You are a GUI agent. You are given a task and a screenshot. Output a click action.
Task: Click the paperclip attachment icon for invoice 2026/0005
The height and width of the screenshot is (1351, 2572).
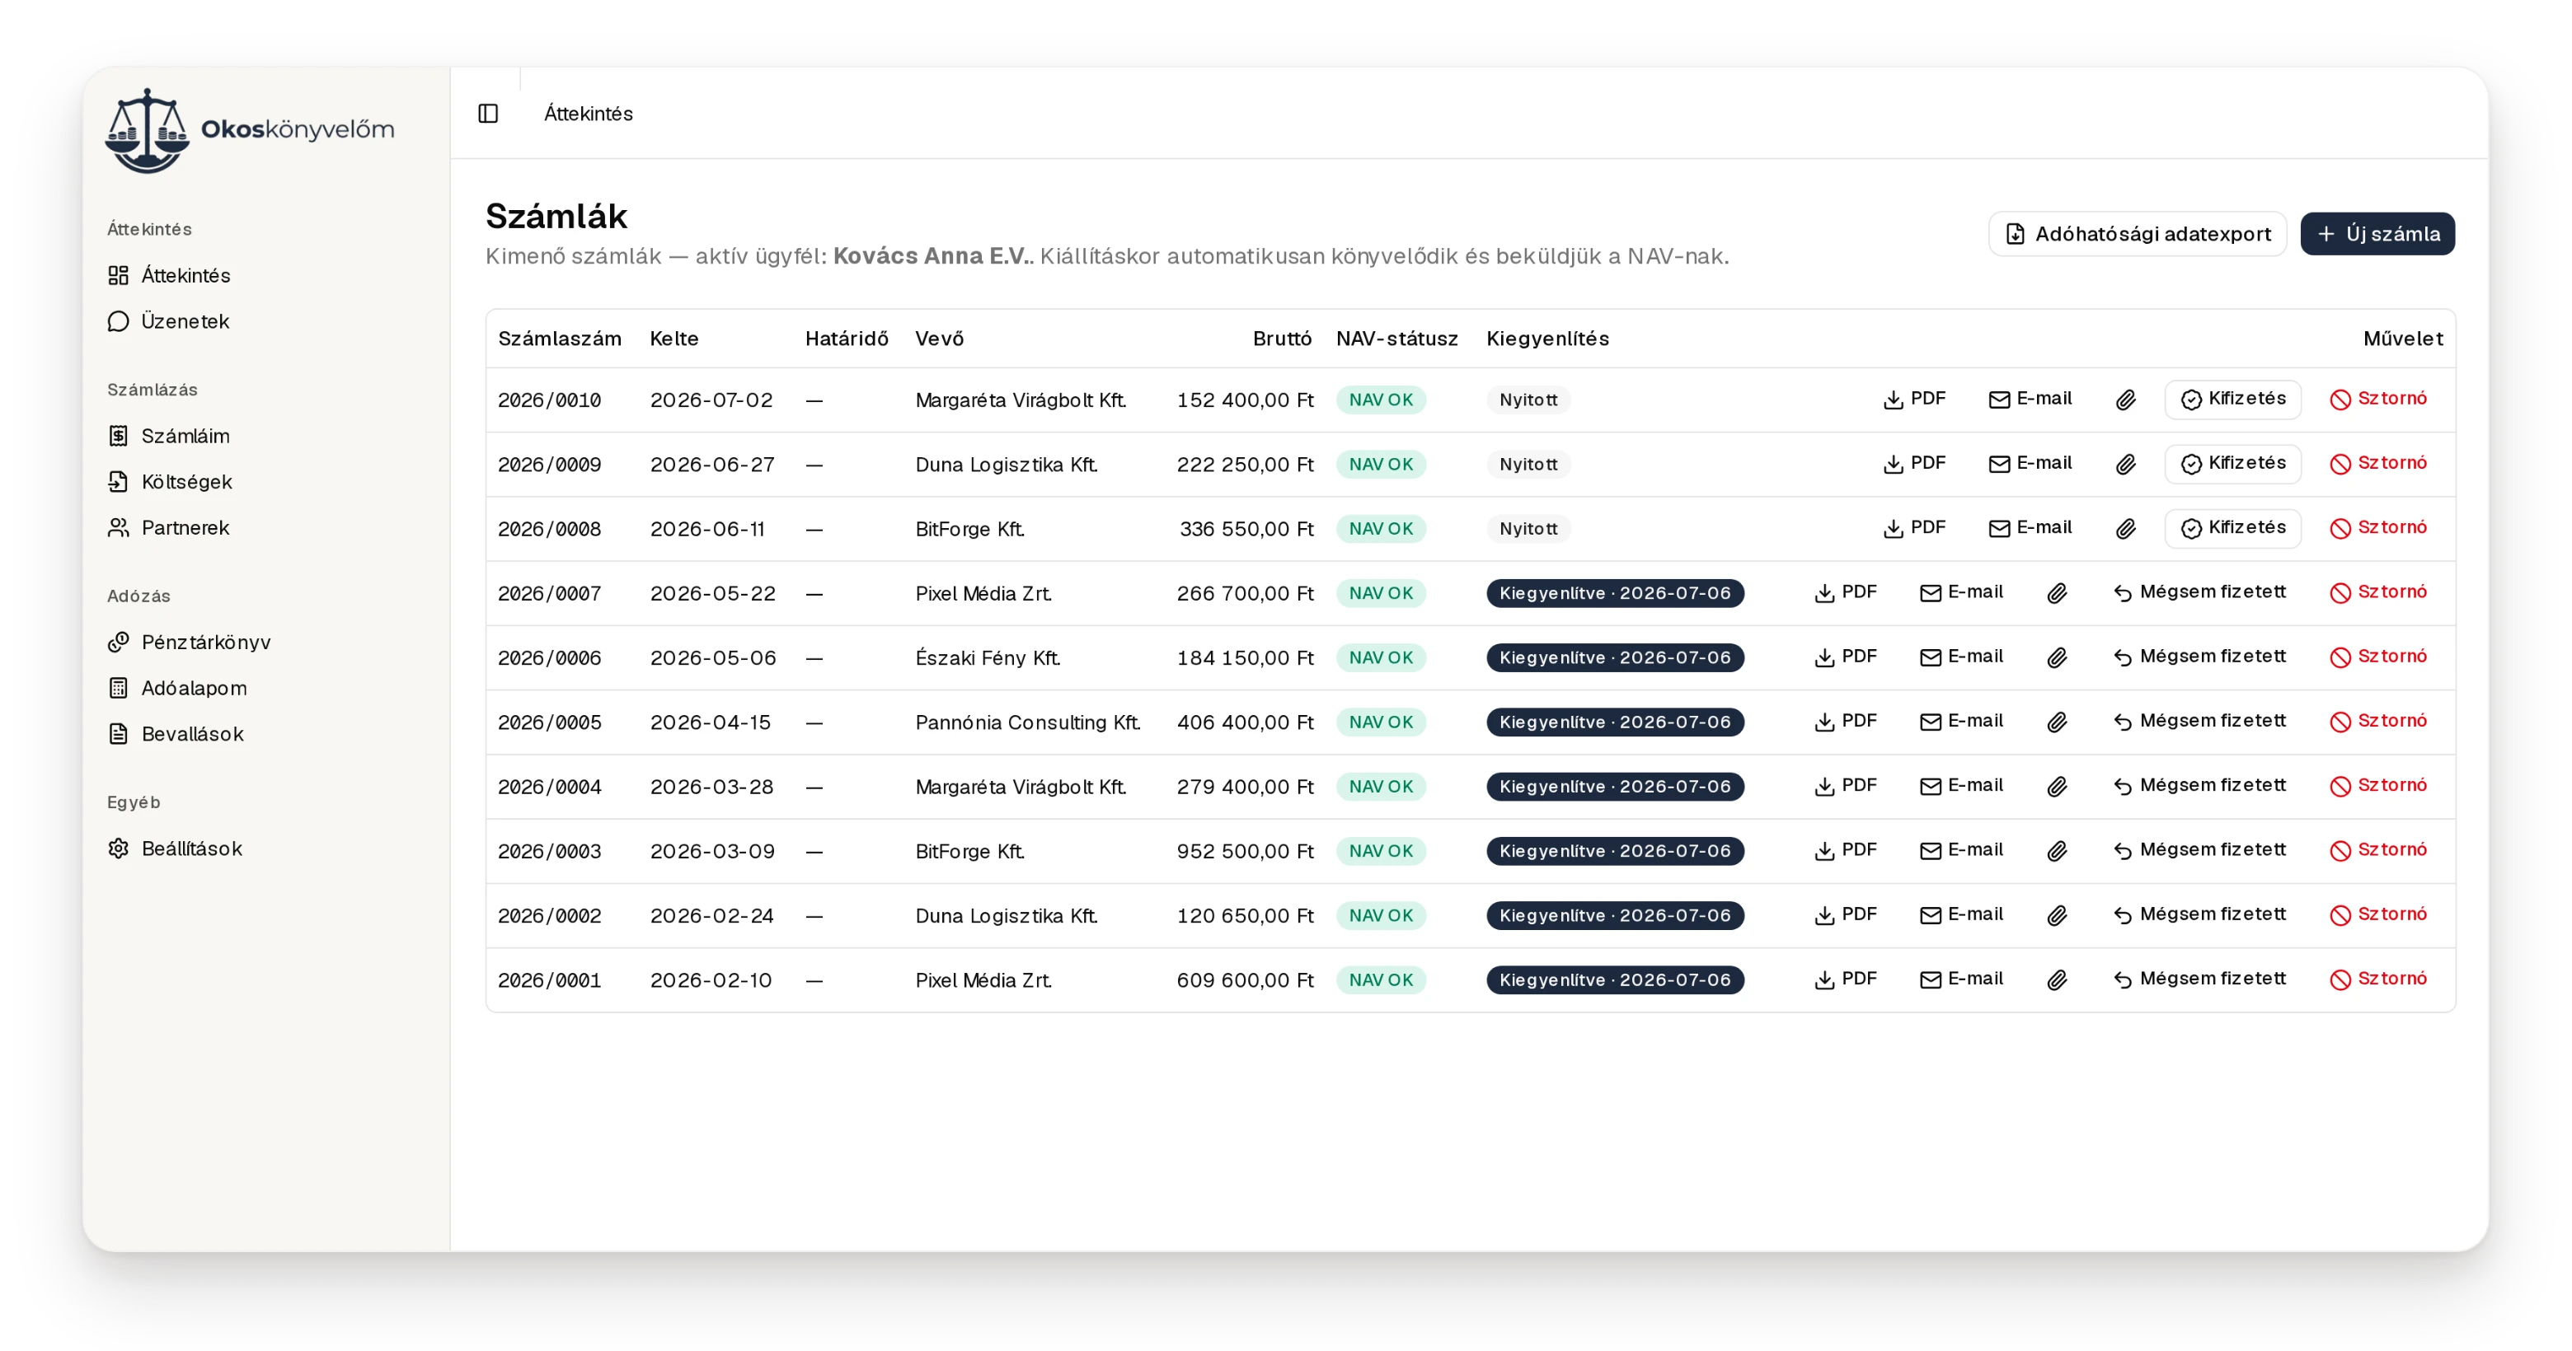click(2056, 722)
